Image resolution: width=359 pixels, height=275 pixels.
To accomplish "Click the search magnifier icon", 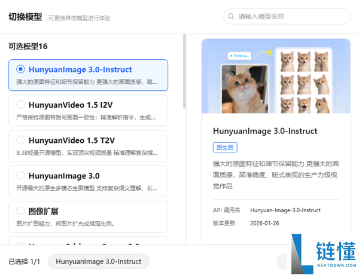I will pos(231,17).
